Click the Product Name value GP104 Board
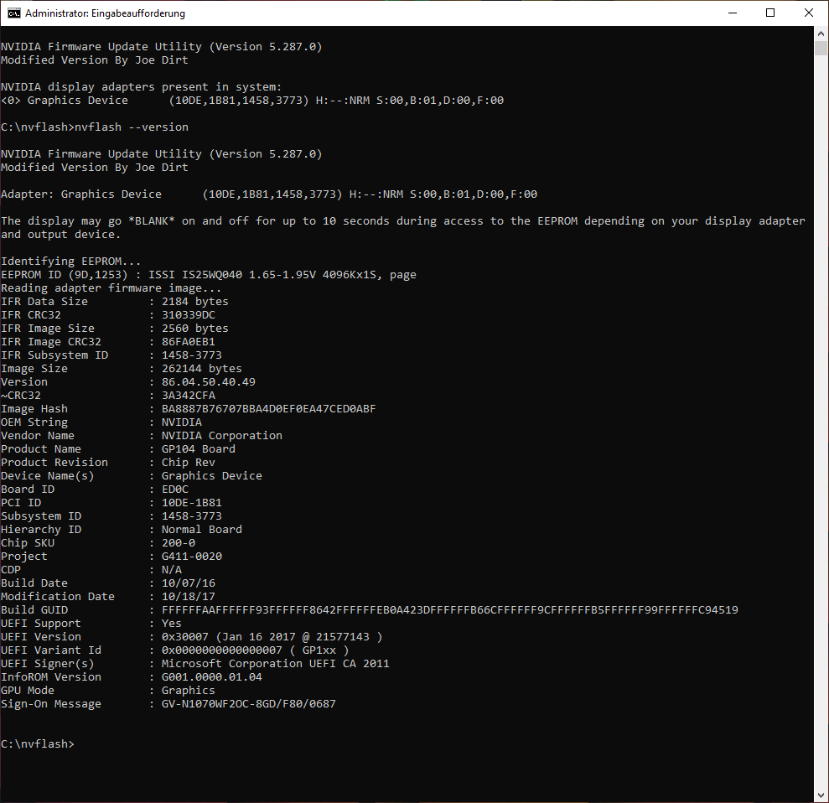The image size is (829, 803). tap(199, 448)
